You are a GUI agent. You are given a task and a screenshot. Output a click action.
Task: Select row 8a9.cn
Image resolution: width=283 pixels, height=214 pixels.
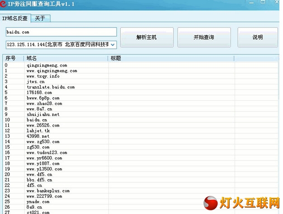coord(141,207)
